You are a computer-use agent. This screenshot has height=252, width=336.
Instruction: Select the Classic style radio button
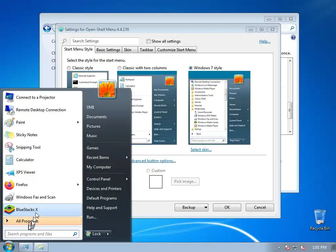pos(69,68)
